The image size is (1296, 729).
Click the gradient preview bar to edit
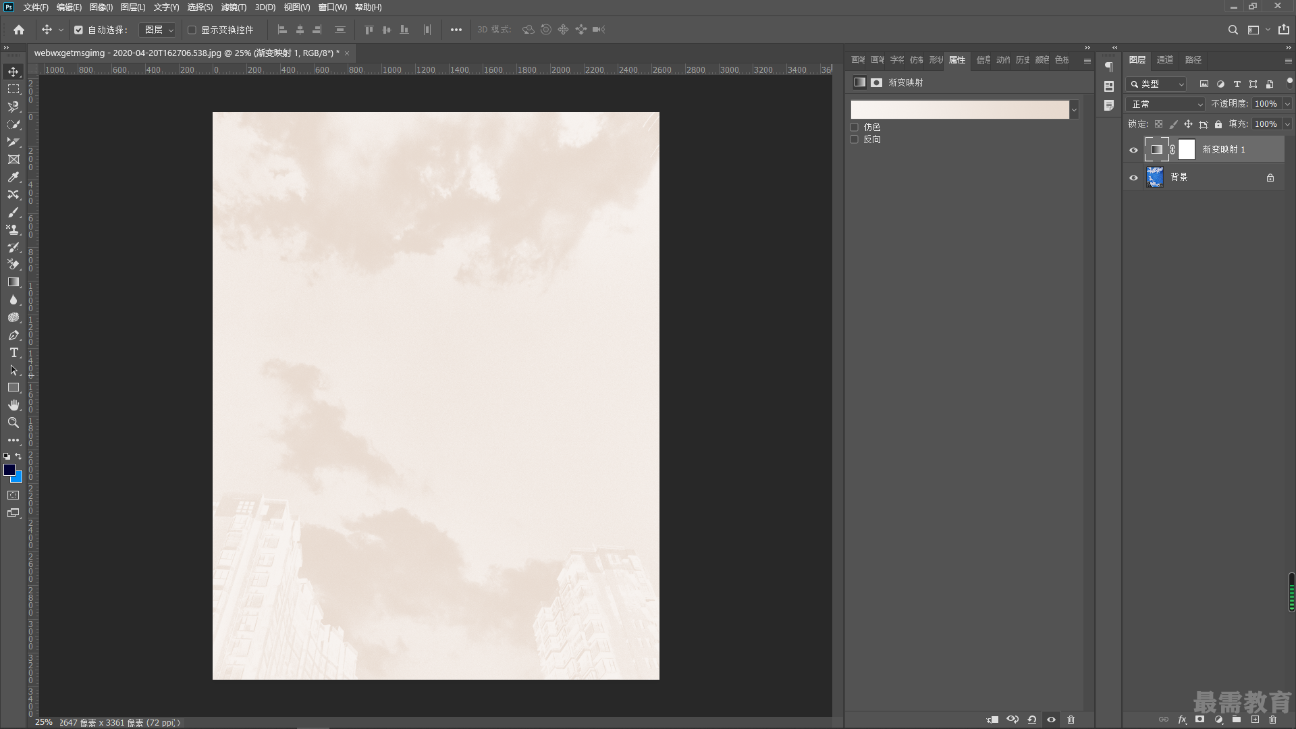pyautogui.click(x=959, y=110)
